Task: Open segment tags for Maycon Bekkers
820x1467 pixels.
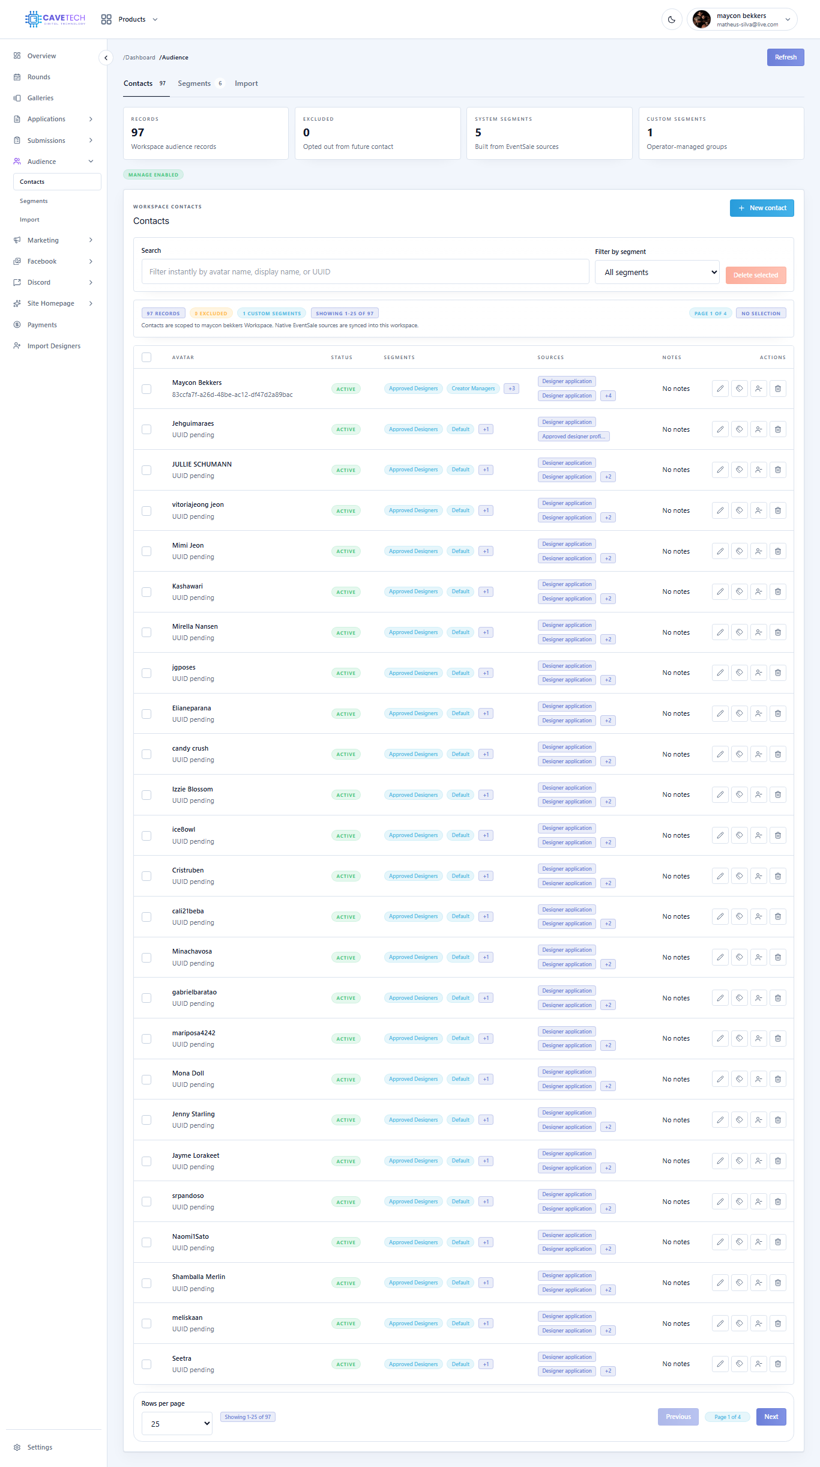Action: (x=740, y=389)
